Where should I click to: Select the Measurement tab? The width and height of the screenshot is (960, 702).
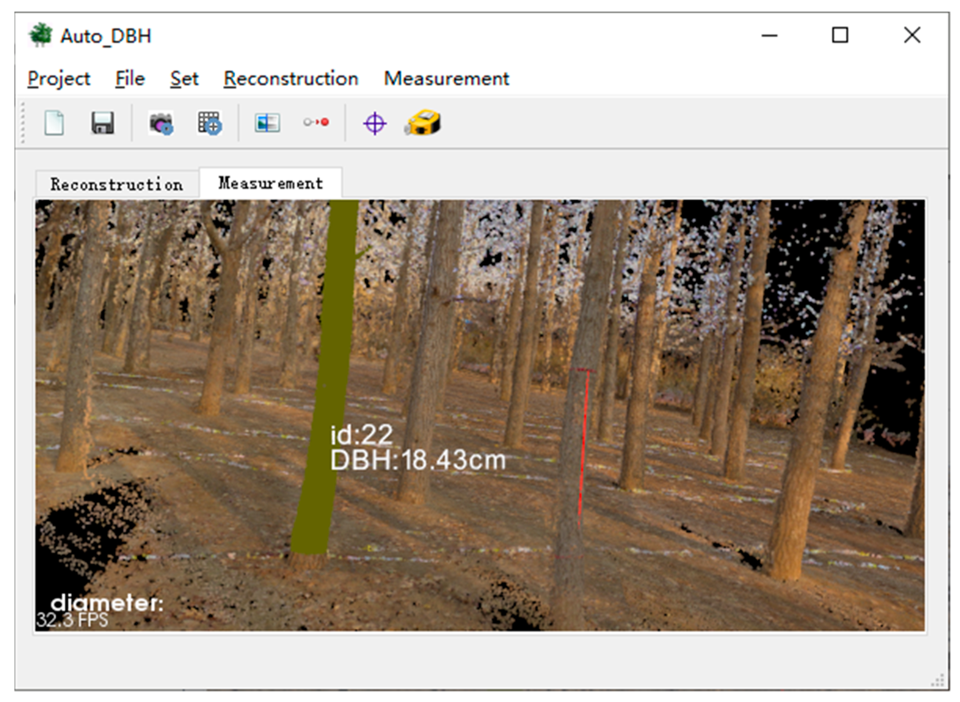click(271, 183)
